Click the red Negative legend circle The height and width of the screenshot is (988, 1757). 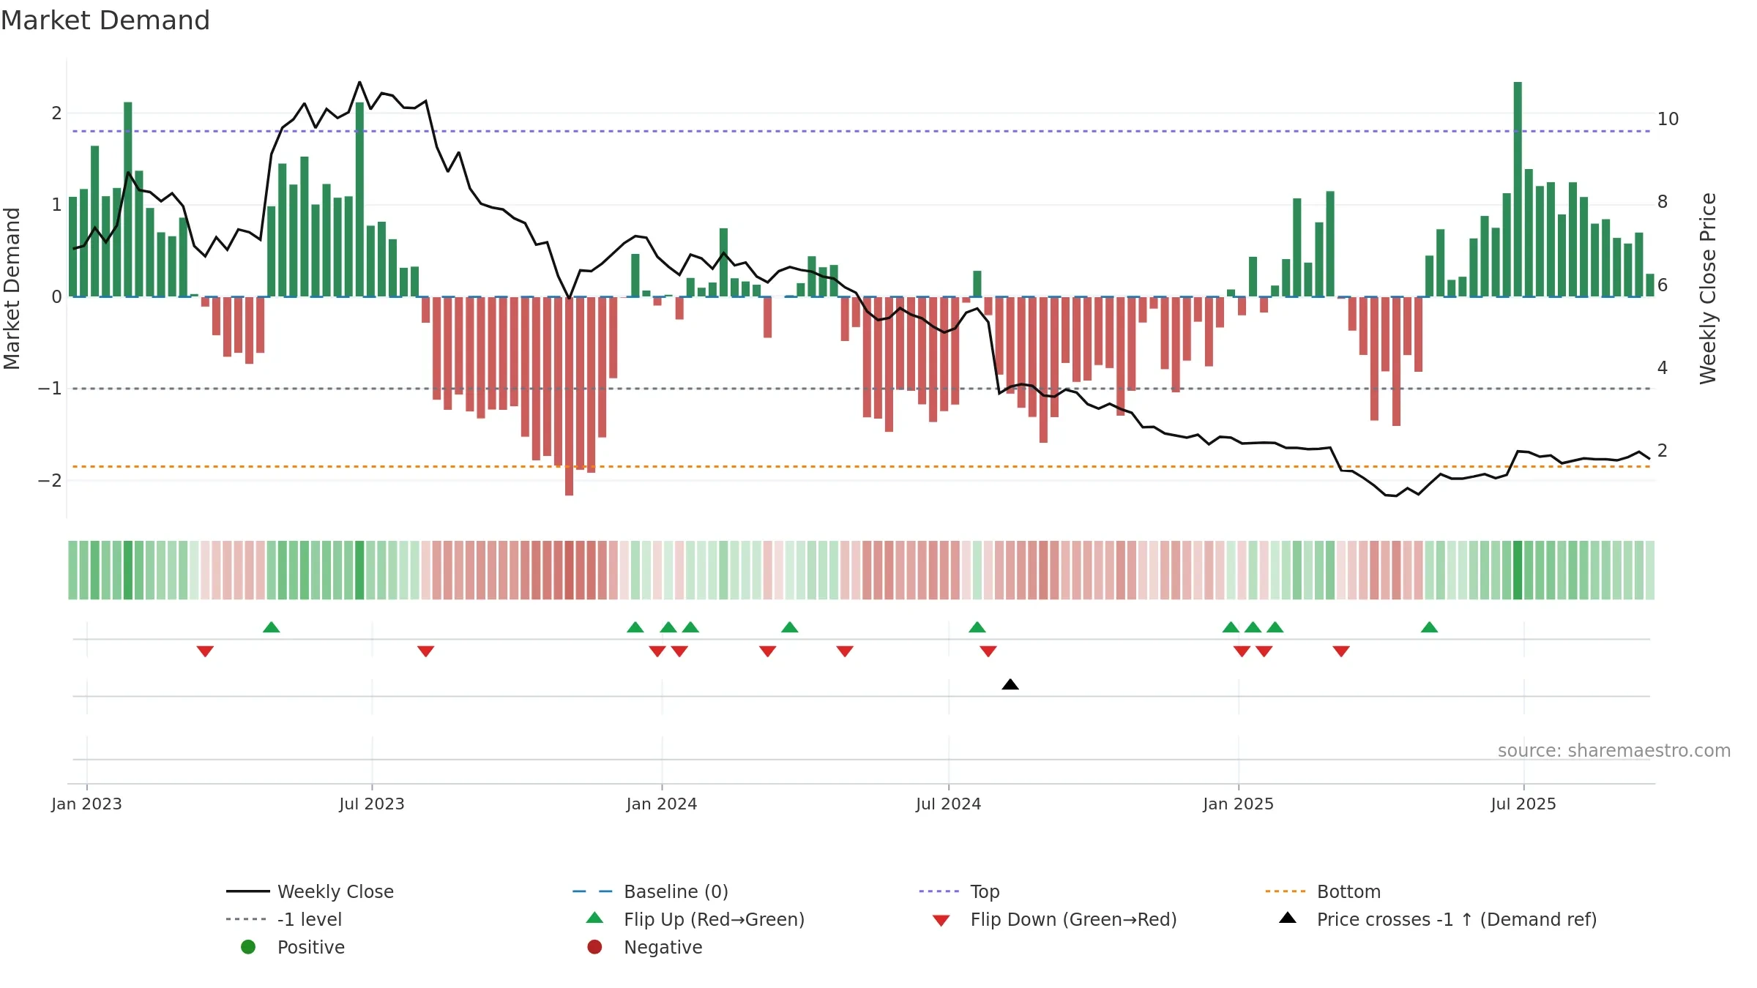pos(594,947)
